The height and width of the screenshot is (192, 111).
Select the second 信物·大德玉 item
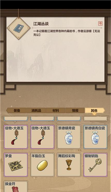[42, 137]
